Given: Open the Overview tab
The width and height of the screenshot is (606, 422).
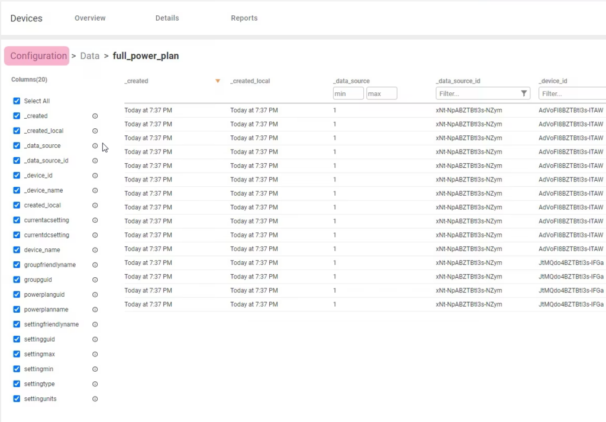Looking at the screenshot, I should pyautogui.click(x=90, y=18).
